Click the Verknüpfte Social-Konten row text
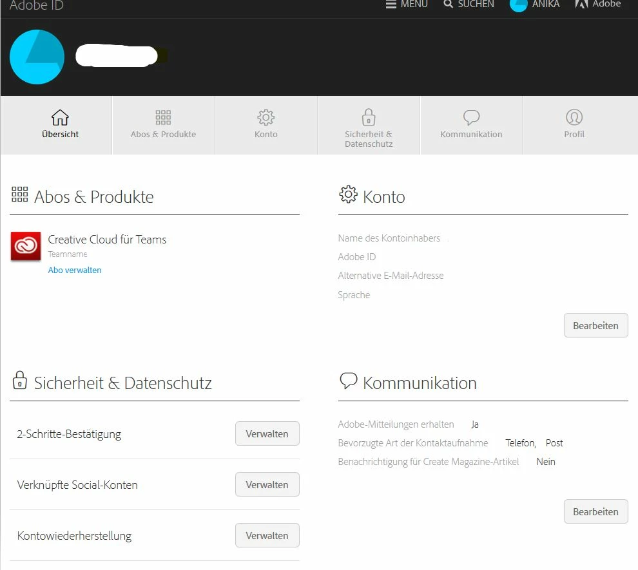This screenshot has width=638, height=570. (77, 485)
